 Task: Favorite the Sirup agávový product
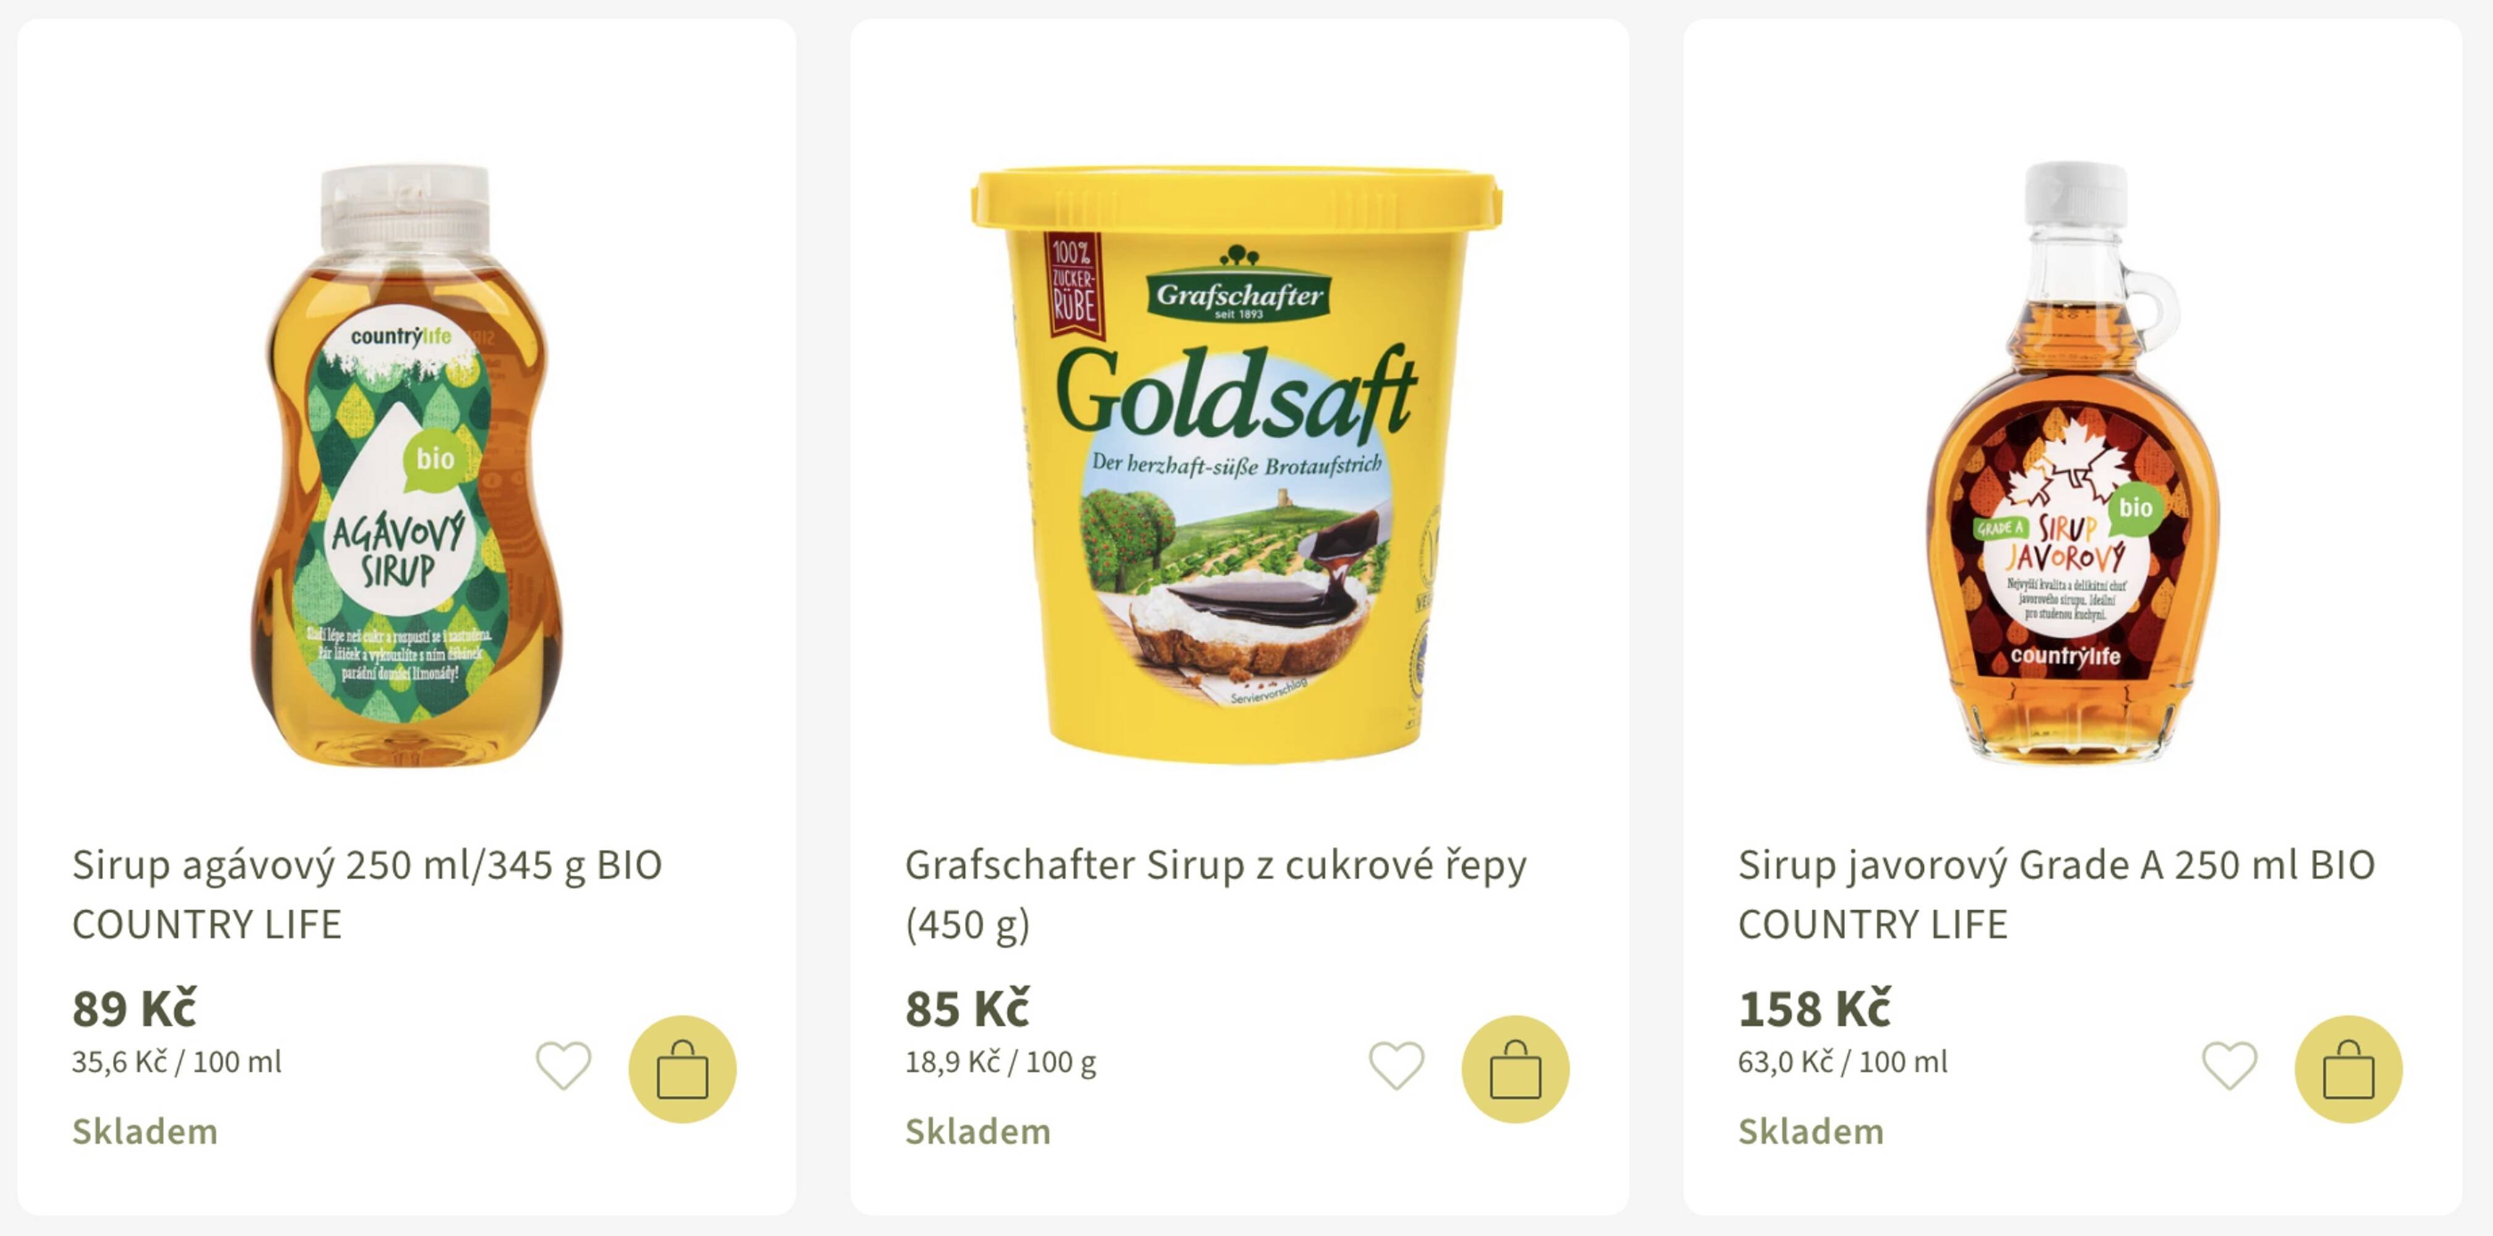click(563, 1065)
